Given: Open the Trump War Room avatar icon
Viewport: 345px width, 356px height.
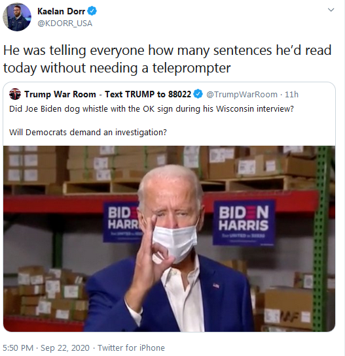Looking at the screenshot, I should [15, 94].
